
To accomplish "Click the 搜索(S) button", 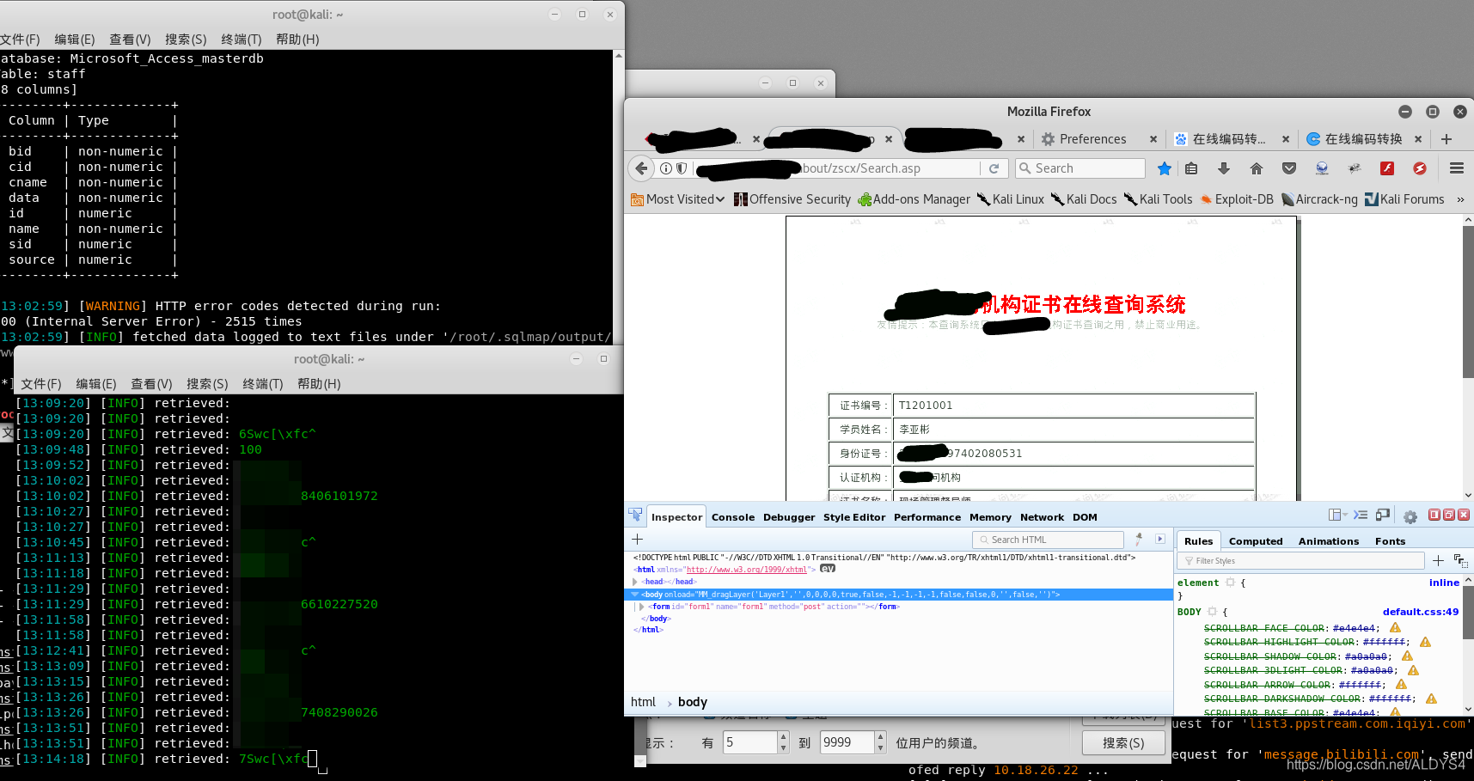I will pos(1123,742).
